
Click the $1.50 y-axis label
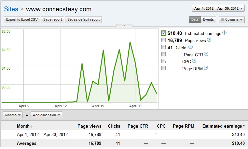[6, 50]
